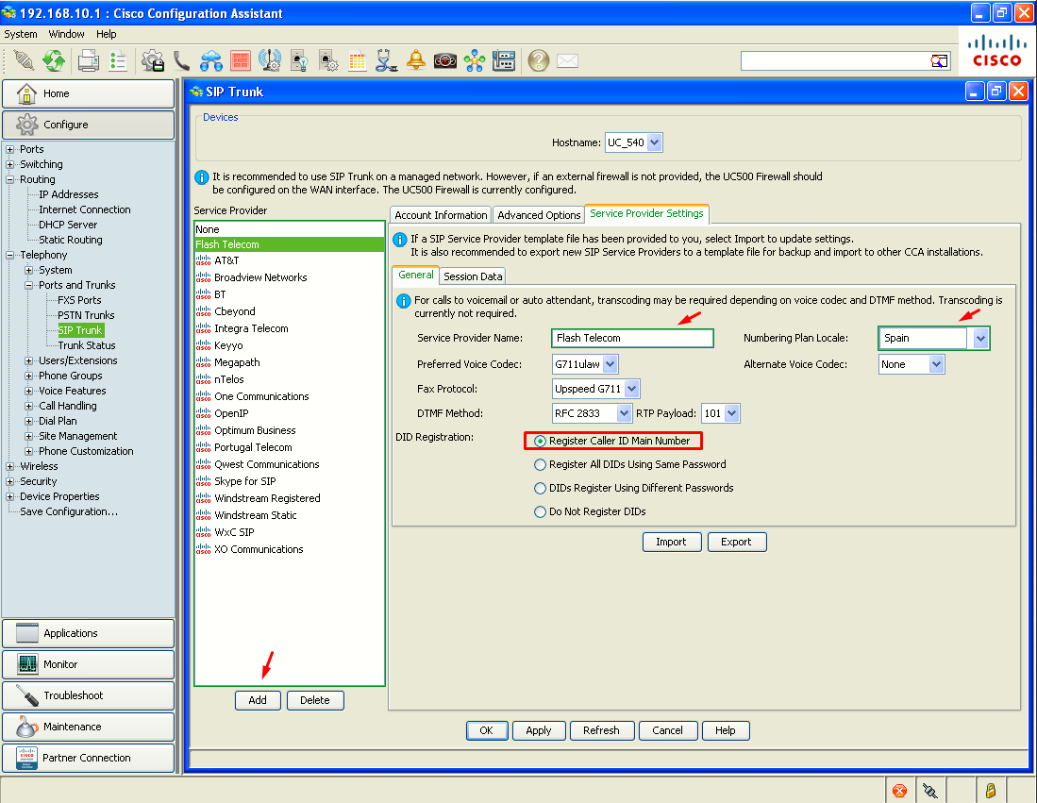The image size is (1037, 803).
Task: Click the Front Panel view toolbar icon
Action: click(x=503, y=60)
